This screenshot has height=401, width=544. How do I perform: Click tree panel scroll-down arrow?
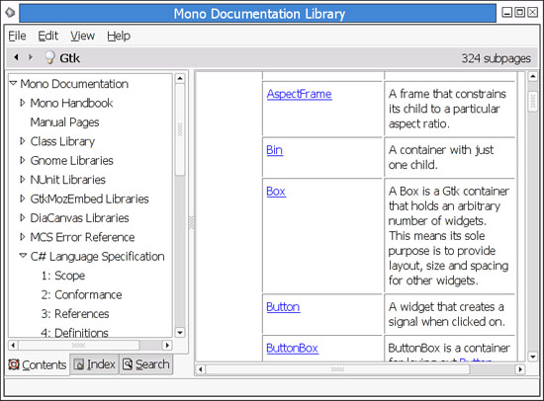[180, 333]
